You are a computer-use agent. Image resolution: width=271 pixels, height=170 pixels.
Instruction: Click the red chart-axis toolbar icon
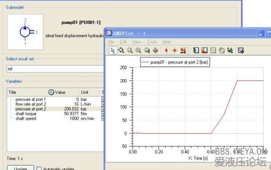point(205,50)
